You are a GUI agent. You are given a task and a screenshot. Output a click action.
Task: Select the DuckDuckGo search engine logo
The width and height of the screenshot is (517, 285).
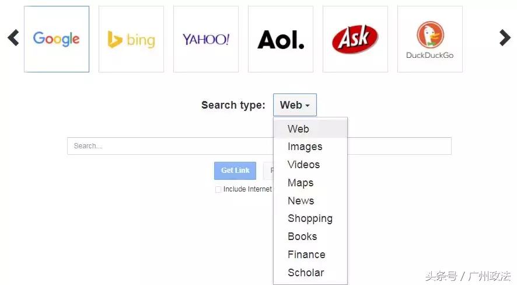[430, 39]
